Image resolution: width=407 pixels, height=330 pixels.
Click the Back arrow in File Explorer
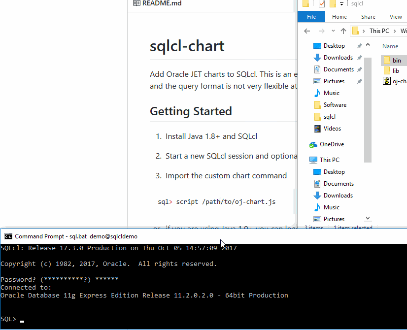click(307, 31)
